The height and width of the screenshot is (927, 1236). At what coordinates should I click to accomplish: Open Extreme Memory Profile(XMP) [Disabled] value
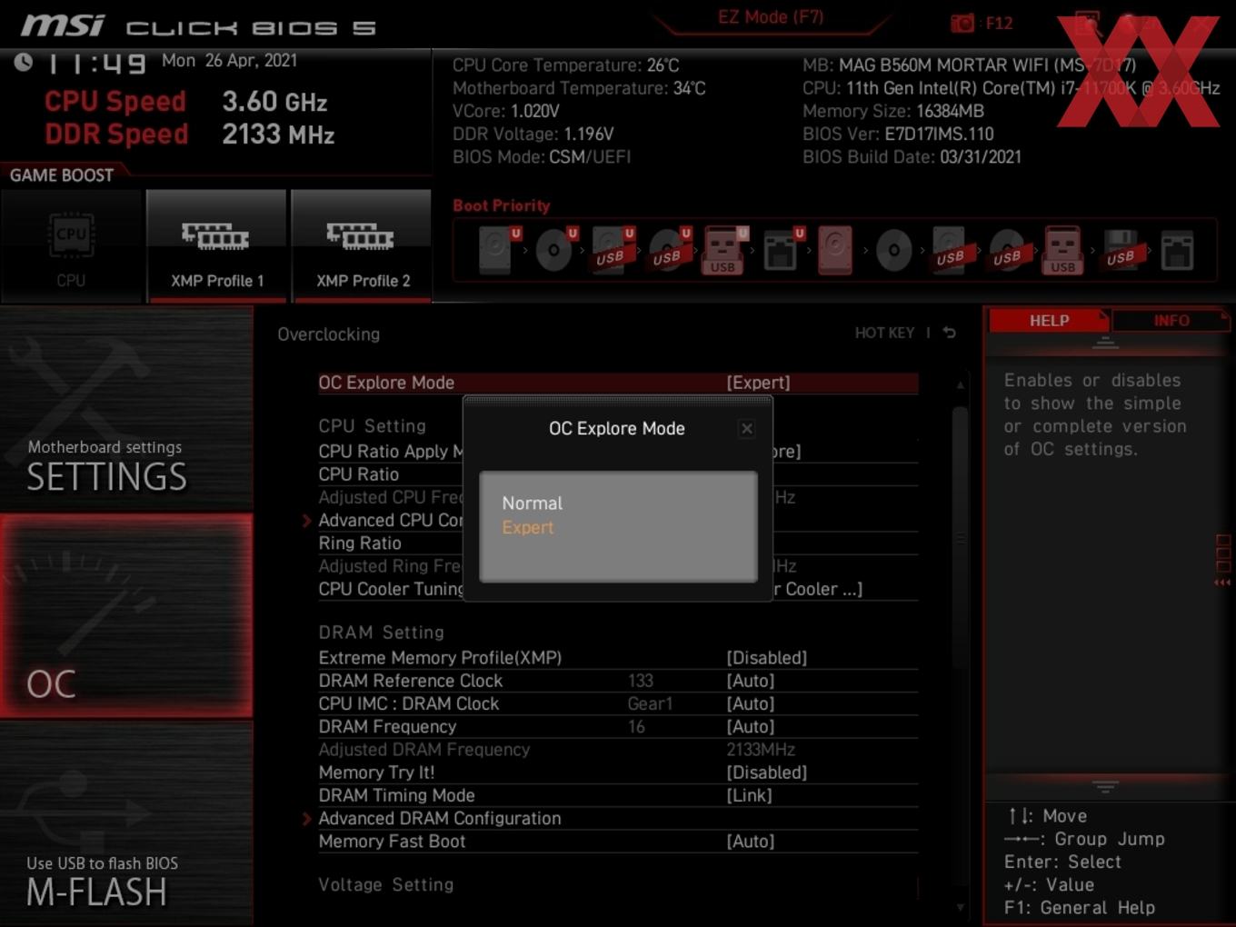pos(766,657)
